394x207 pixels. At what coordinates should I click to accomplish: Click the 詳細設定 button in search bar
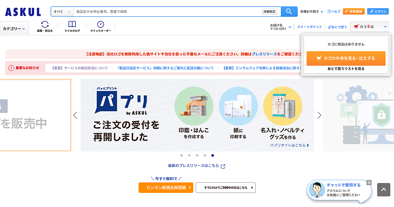point(270,11)
